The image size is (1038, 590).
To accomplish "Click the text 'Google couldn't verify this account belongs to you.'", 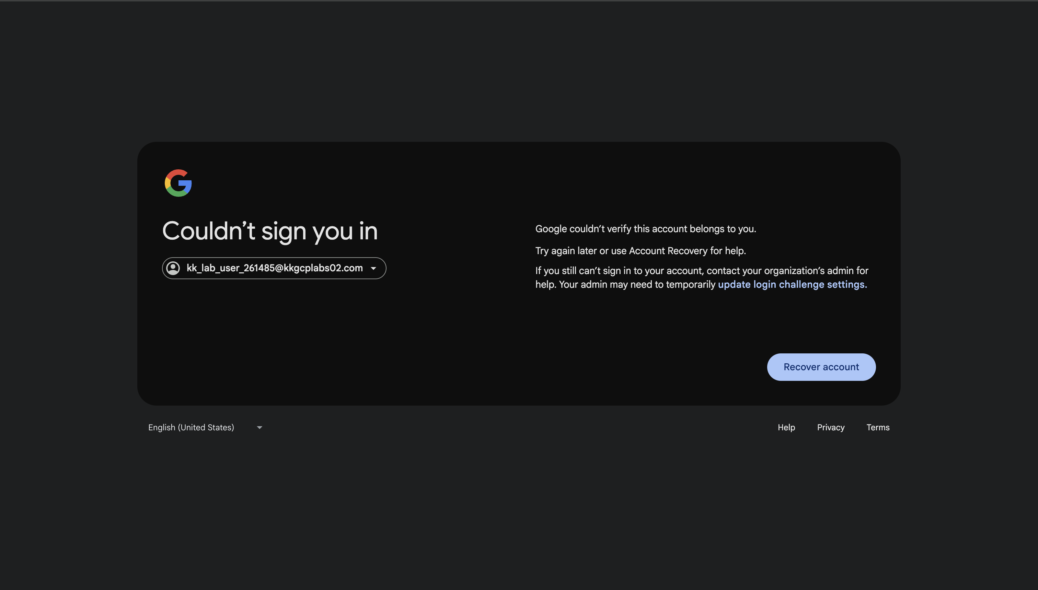I will (646, 229).
